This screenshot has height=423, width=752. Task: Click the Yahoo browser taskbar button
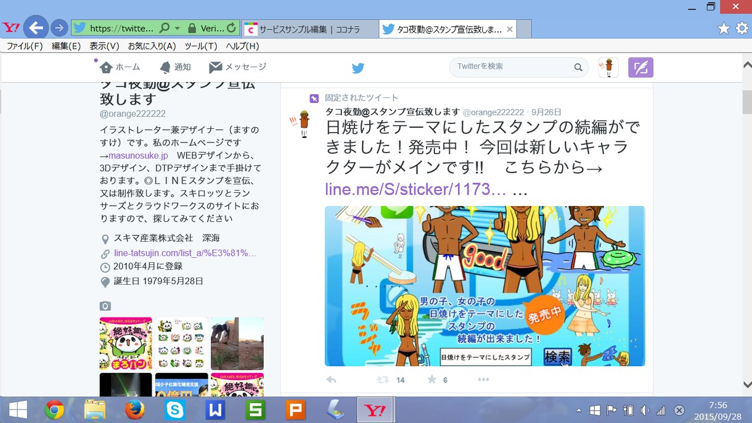tap(375, 410)
